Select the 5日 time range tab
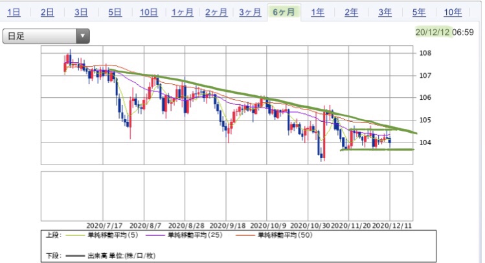Screen dimensions: 485x263 [115, 12]
